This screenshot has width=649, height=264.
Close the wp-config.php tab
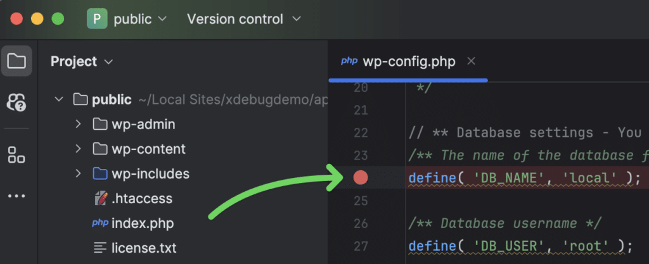pyautogui.click(x=471, y=61)
